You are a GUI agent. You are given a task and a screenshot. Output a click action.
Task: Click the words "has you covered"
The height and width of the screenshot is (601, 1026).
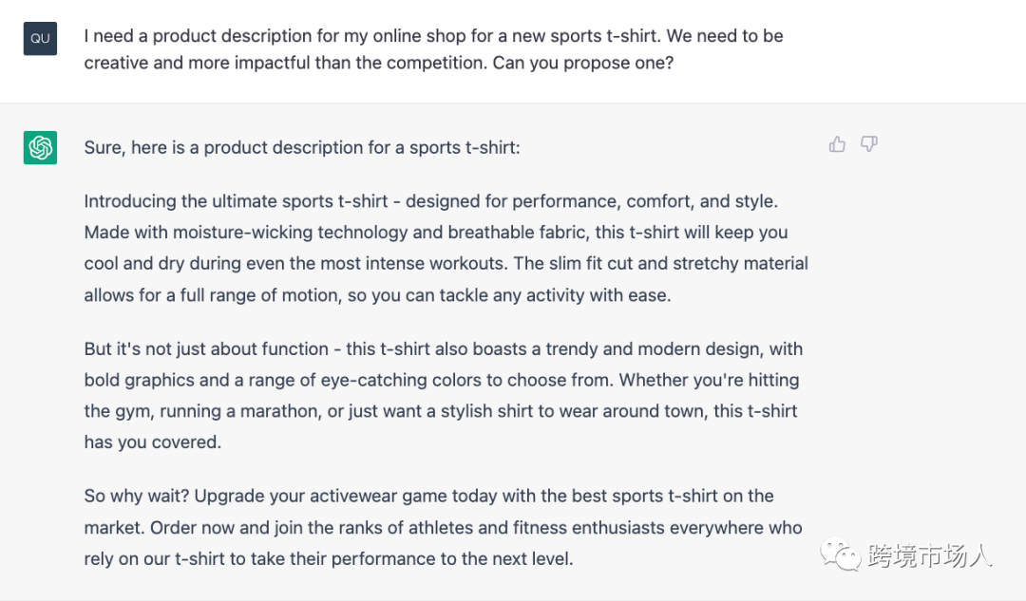point(152,442)
